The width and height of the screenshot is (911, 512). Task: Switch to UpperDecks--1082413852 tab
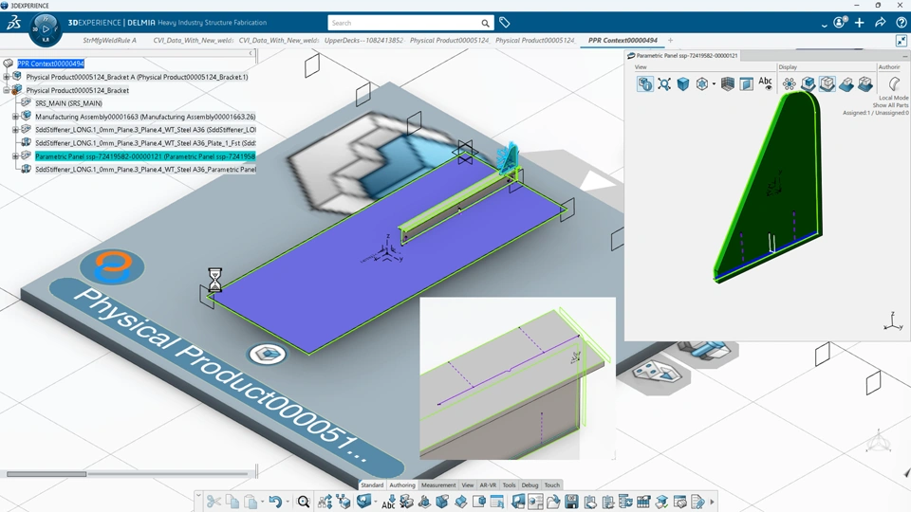point(363,41)
